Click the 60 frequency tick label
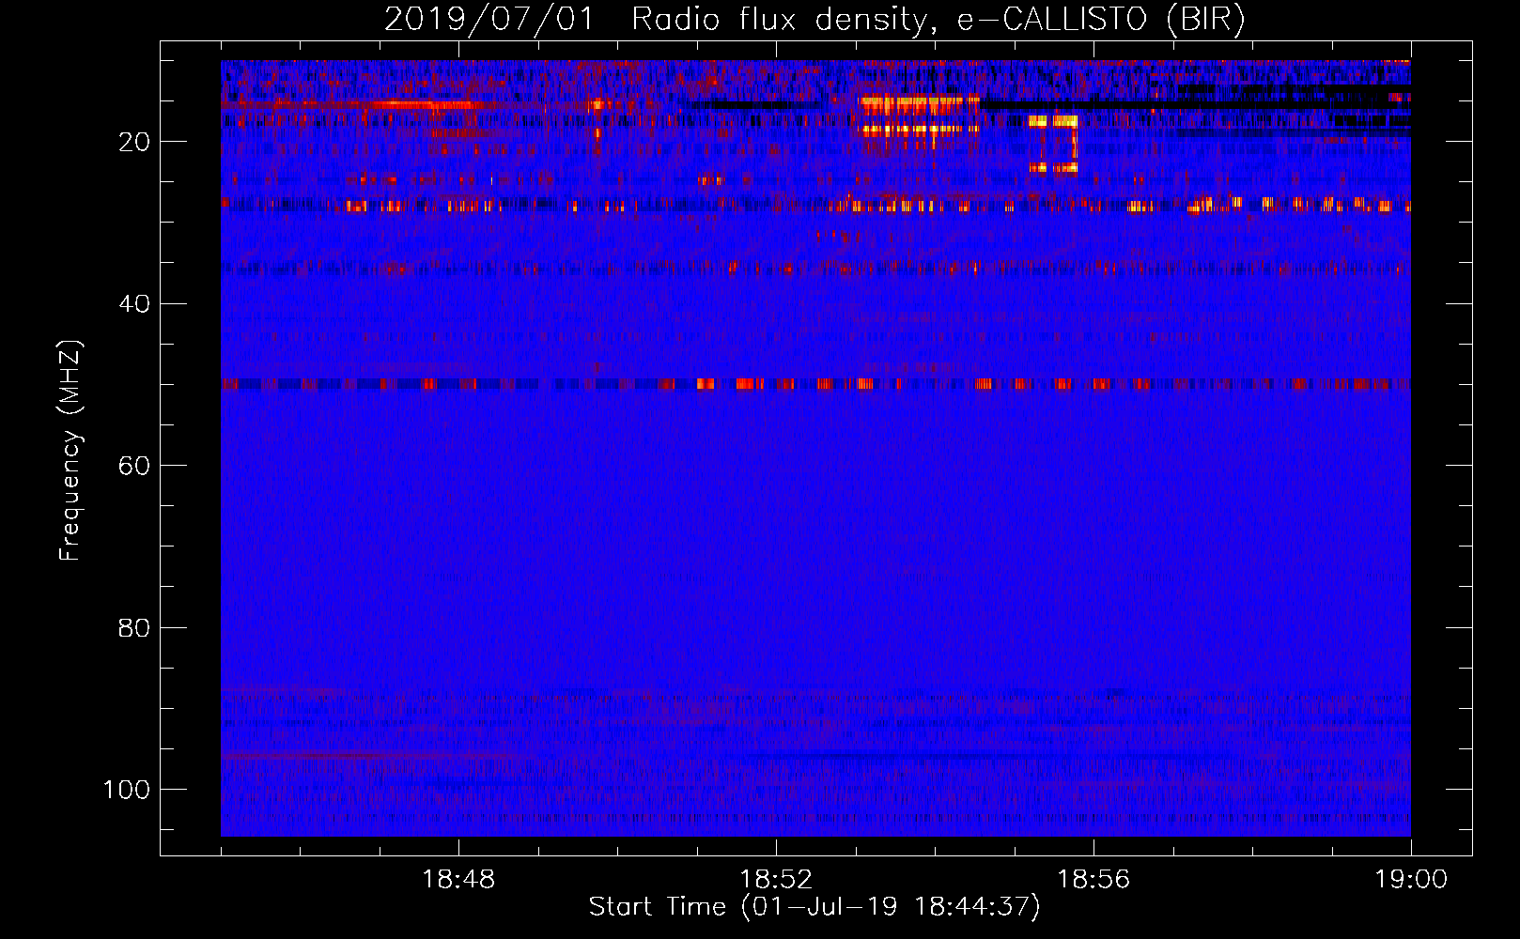The image size is (1520, 939). [134, 466]
